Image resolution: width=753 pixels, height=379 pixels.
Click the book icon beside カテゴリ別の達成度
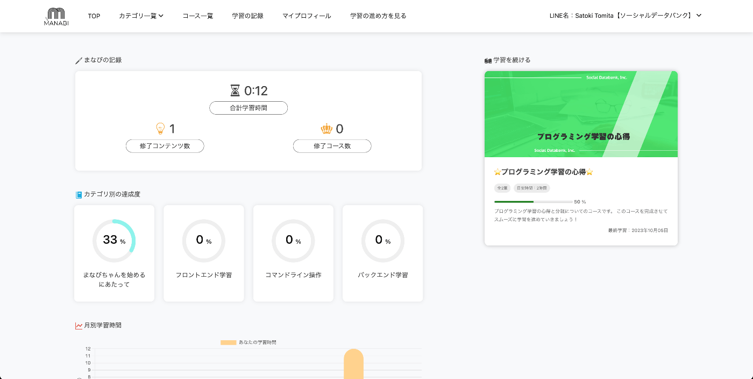click(x=79, y=194)
